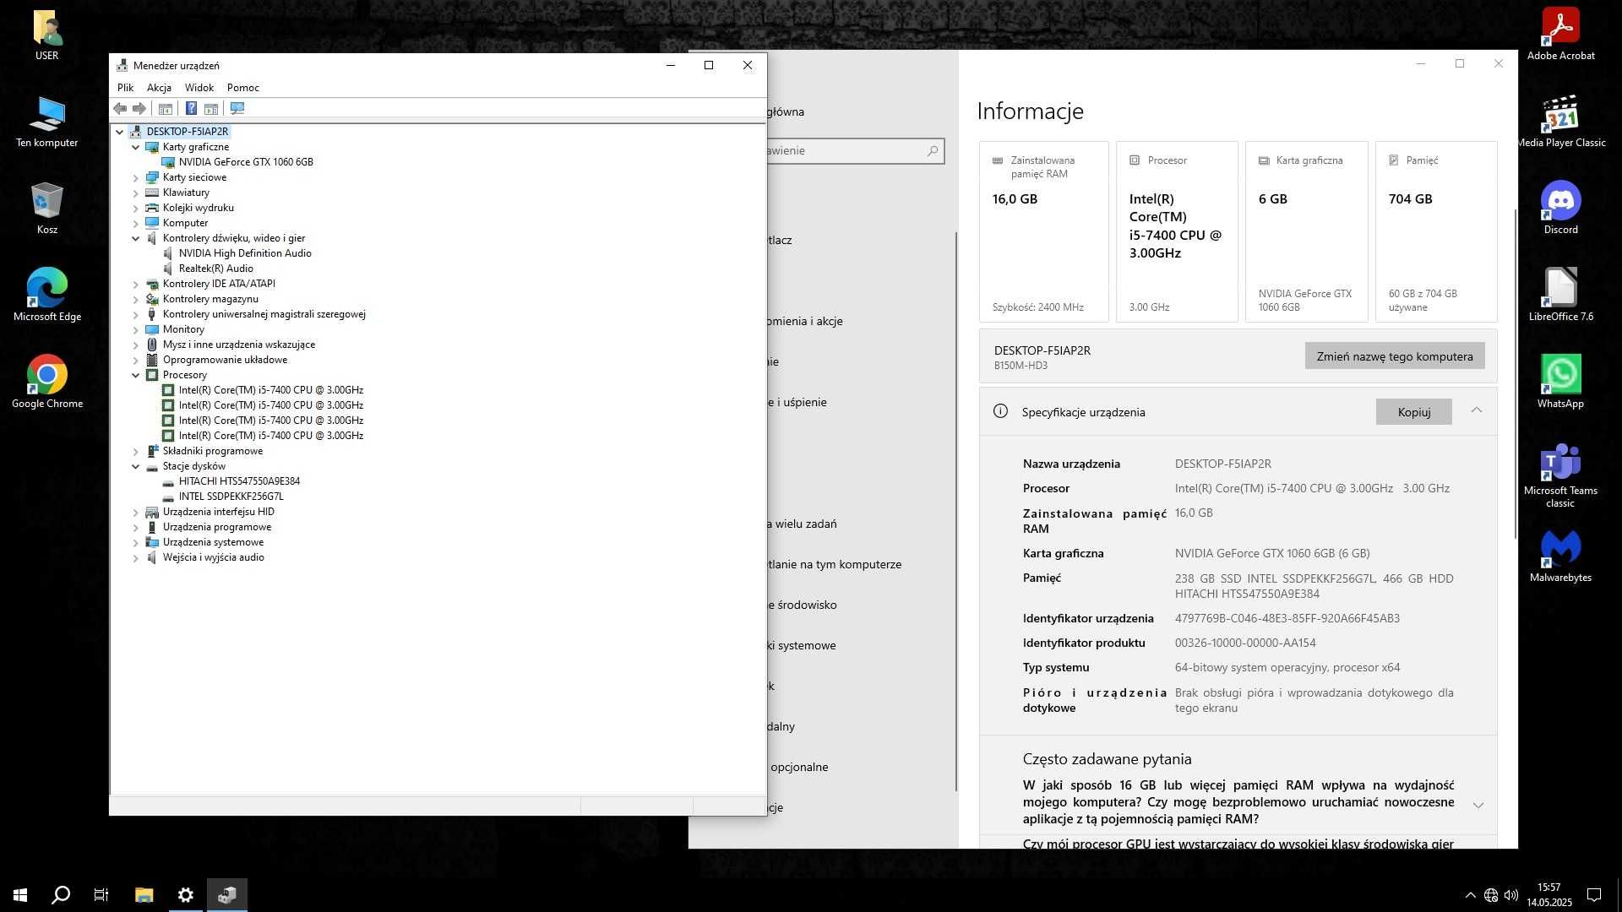The width and height of the screenshot is (1622, 912).
Task: Select the INTEL SSDPEKKF256G7L disk
Action: point(231,497)
